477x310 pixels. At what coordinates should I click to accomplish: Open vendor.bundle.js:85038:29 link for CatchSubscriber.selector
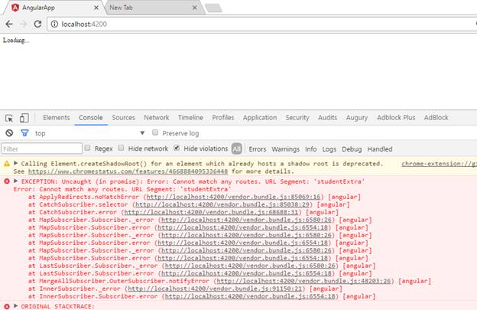[222, 204]
